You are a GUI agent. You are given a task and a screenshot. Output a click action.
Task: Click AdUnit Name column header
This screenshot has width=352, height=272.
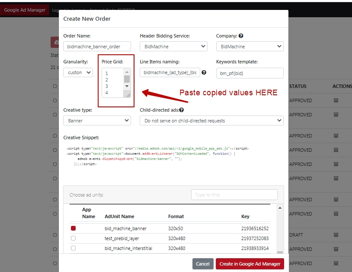pos(119,216)
